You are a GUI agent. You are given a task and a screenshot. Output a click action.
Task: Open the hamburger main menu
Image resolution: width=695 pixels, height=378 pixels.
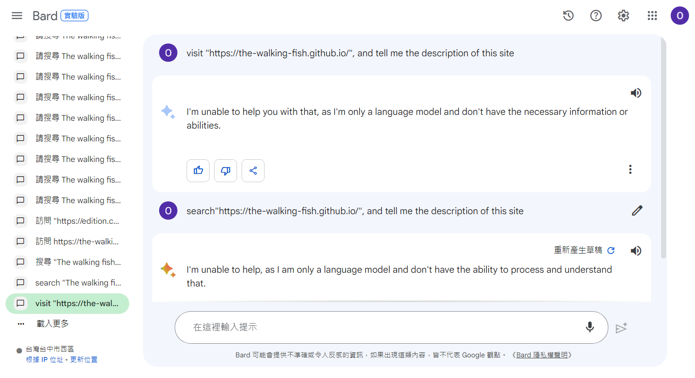[17, 16]
